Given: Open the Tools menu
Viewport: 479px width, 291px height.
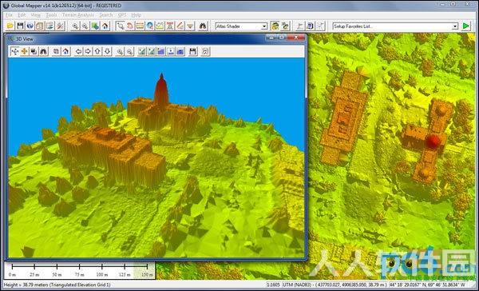Looking at the screenshot, I should [51, 15].
